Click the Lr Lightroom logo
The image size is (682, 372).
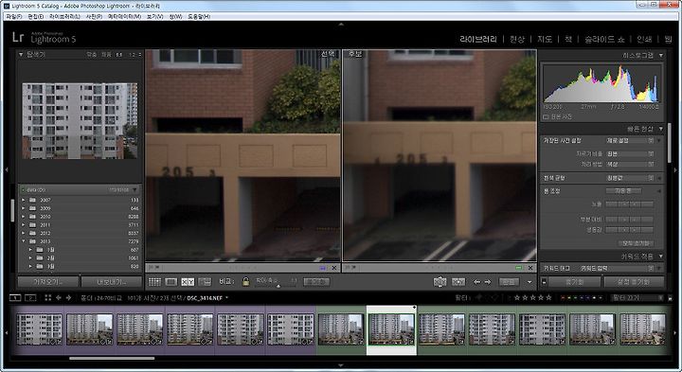(x=18, y=37)
